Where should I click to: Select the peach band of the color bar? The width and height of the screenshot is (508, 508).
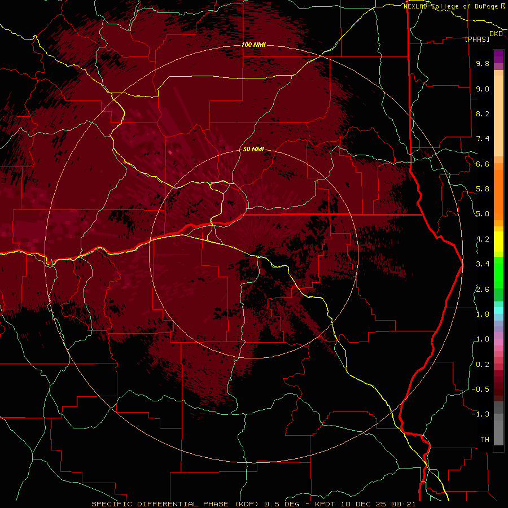point(498,113)
